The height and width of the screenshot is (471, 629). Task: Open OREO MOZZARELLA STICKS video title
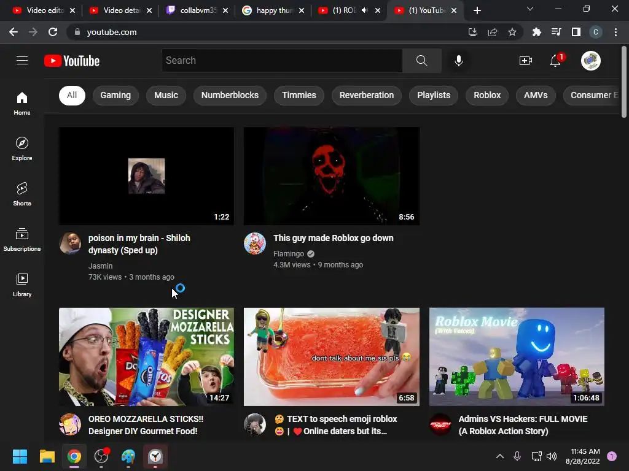click(x=146, y=425)
